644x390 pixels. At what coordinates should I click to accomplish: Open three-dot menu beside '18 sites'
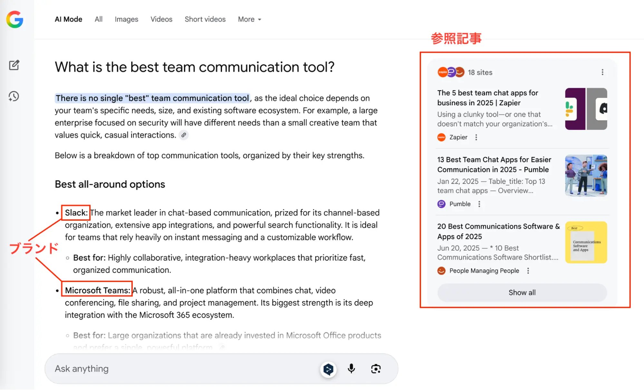[602, 72]
